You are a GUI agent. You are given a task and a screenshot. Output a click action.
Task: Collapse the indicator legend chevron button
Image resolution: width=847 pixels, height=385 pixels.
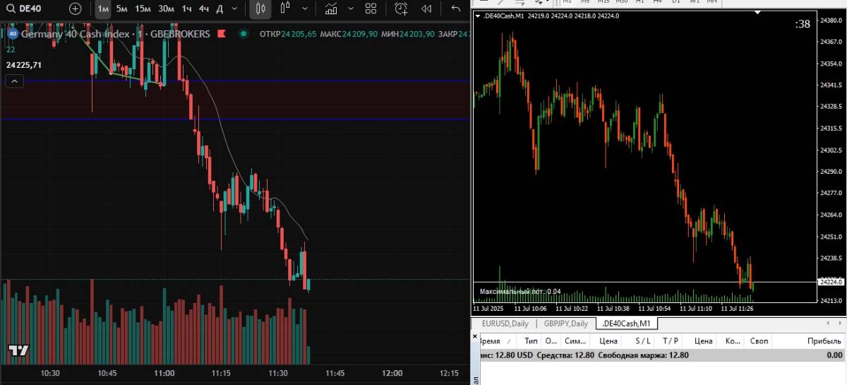tap(15, 81)
